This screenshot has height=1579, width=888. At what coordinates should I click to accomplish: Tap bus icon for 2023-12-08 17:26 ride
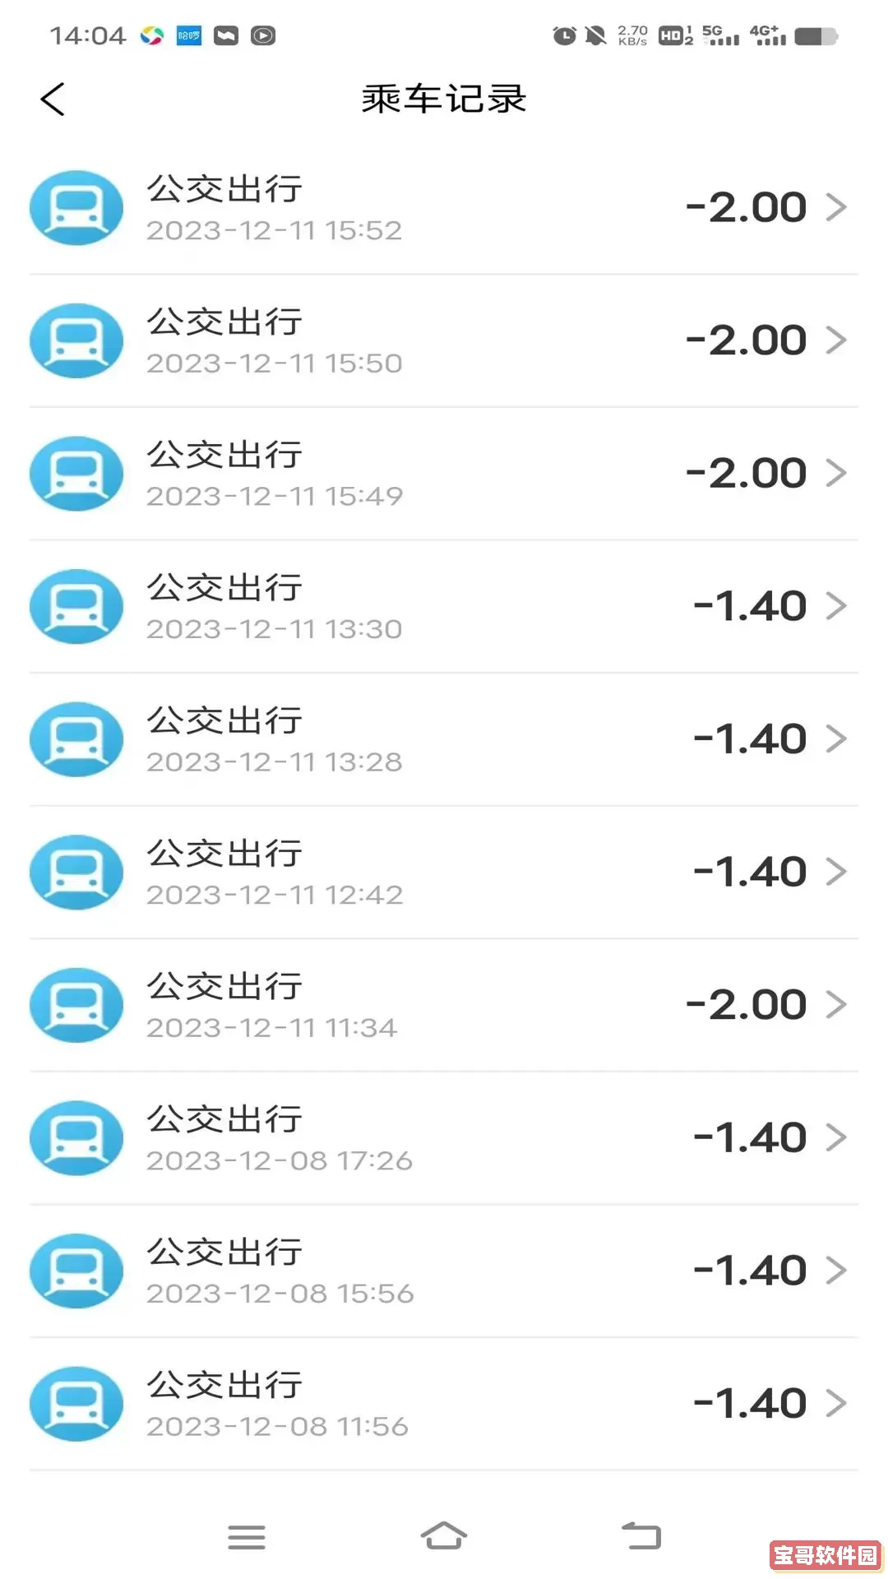click(76, 1138)
